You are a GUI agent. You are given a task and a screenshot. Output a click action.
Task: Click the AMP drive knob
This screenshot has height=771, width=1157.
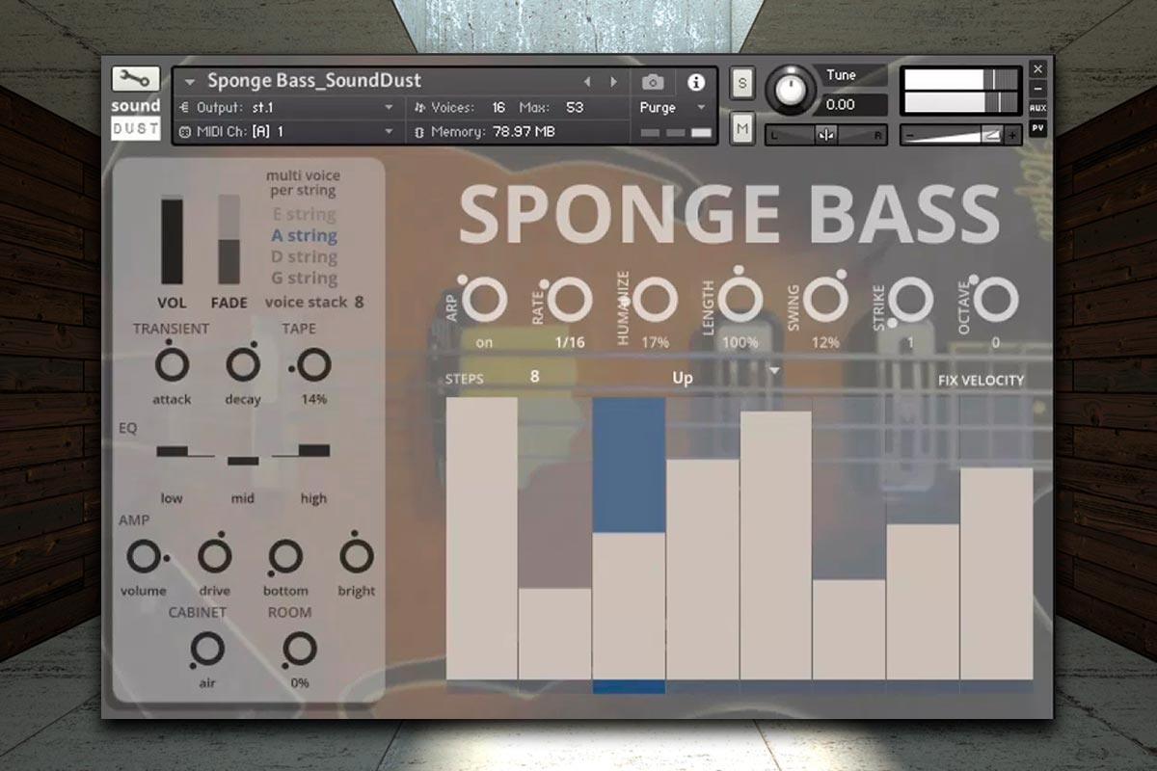pyautogui.click(x=214, y=556)
